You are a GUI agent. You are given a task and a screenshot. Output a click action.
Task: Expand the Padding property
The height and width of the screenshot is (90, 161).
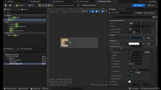click(x=109, y=26)
